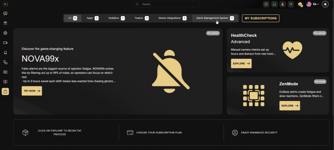Click the refresh arrow icon in header
Screen dimensions: 334x150
[291, 4]
